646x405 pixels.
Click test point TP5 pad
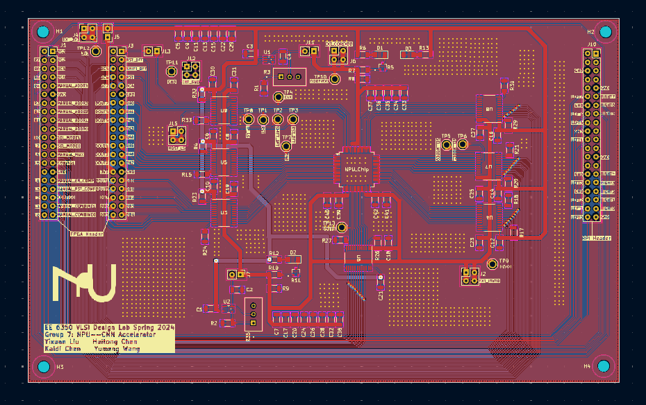click(x=446, y=144)
